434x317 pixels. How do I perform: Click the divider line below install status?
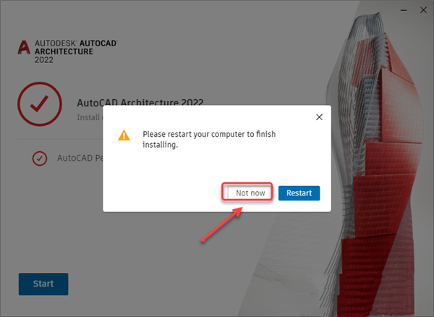tap(60, 139)
